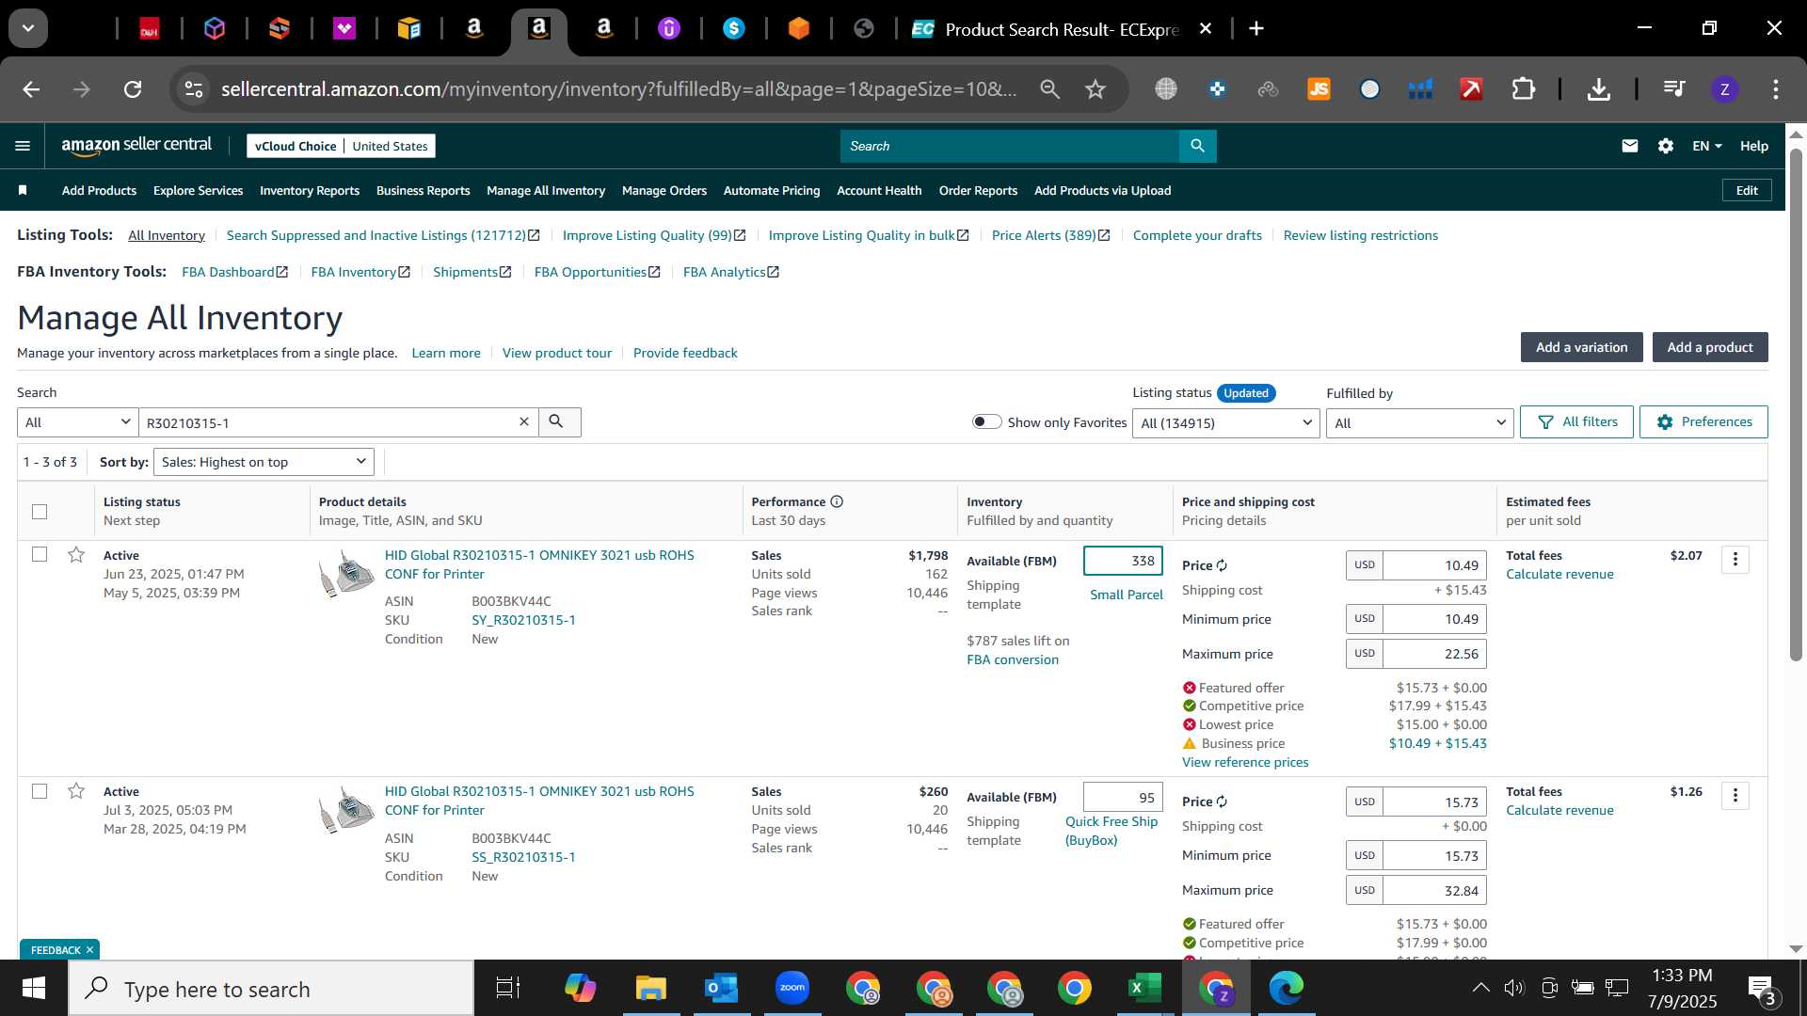Bookmark this page with the star icon

coord(1095,89)
